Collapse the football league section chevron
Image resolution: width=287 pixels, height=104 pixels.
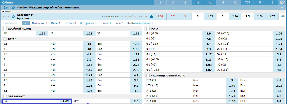click(x=282, y=8)
